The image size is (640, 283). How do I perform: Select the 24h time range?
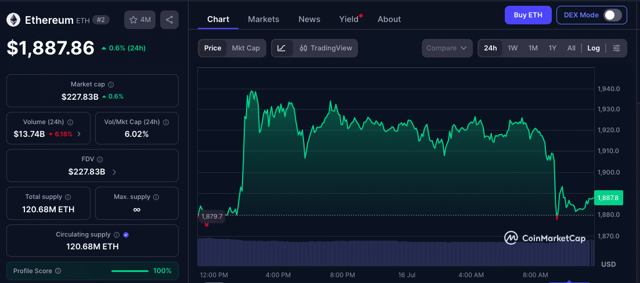tap(490, 48)
